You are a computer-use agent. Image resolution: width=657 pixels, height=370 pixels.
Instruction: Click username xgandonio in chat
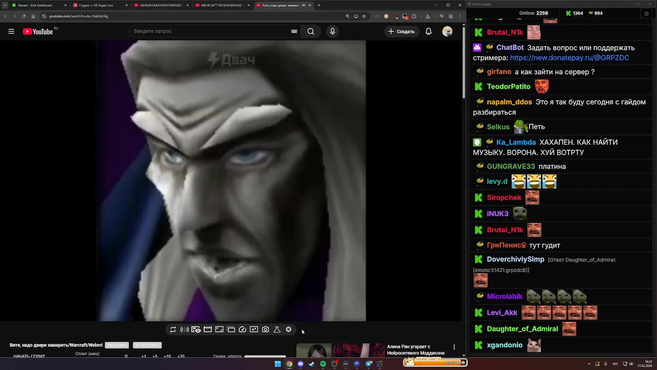[505, 345]
